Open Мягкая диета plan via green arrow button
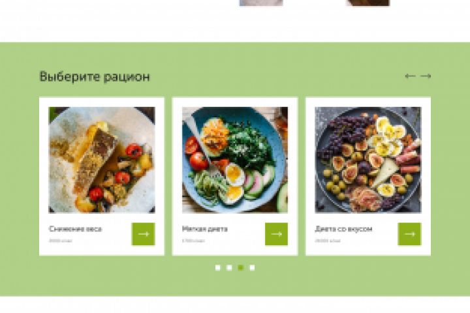 pos(276,234)
